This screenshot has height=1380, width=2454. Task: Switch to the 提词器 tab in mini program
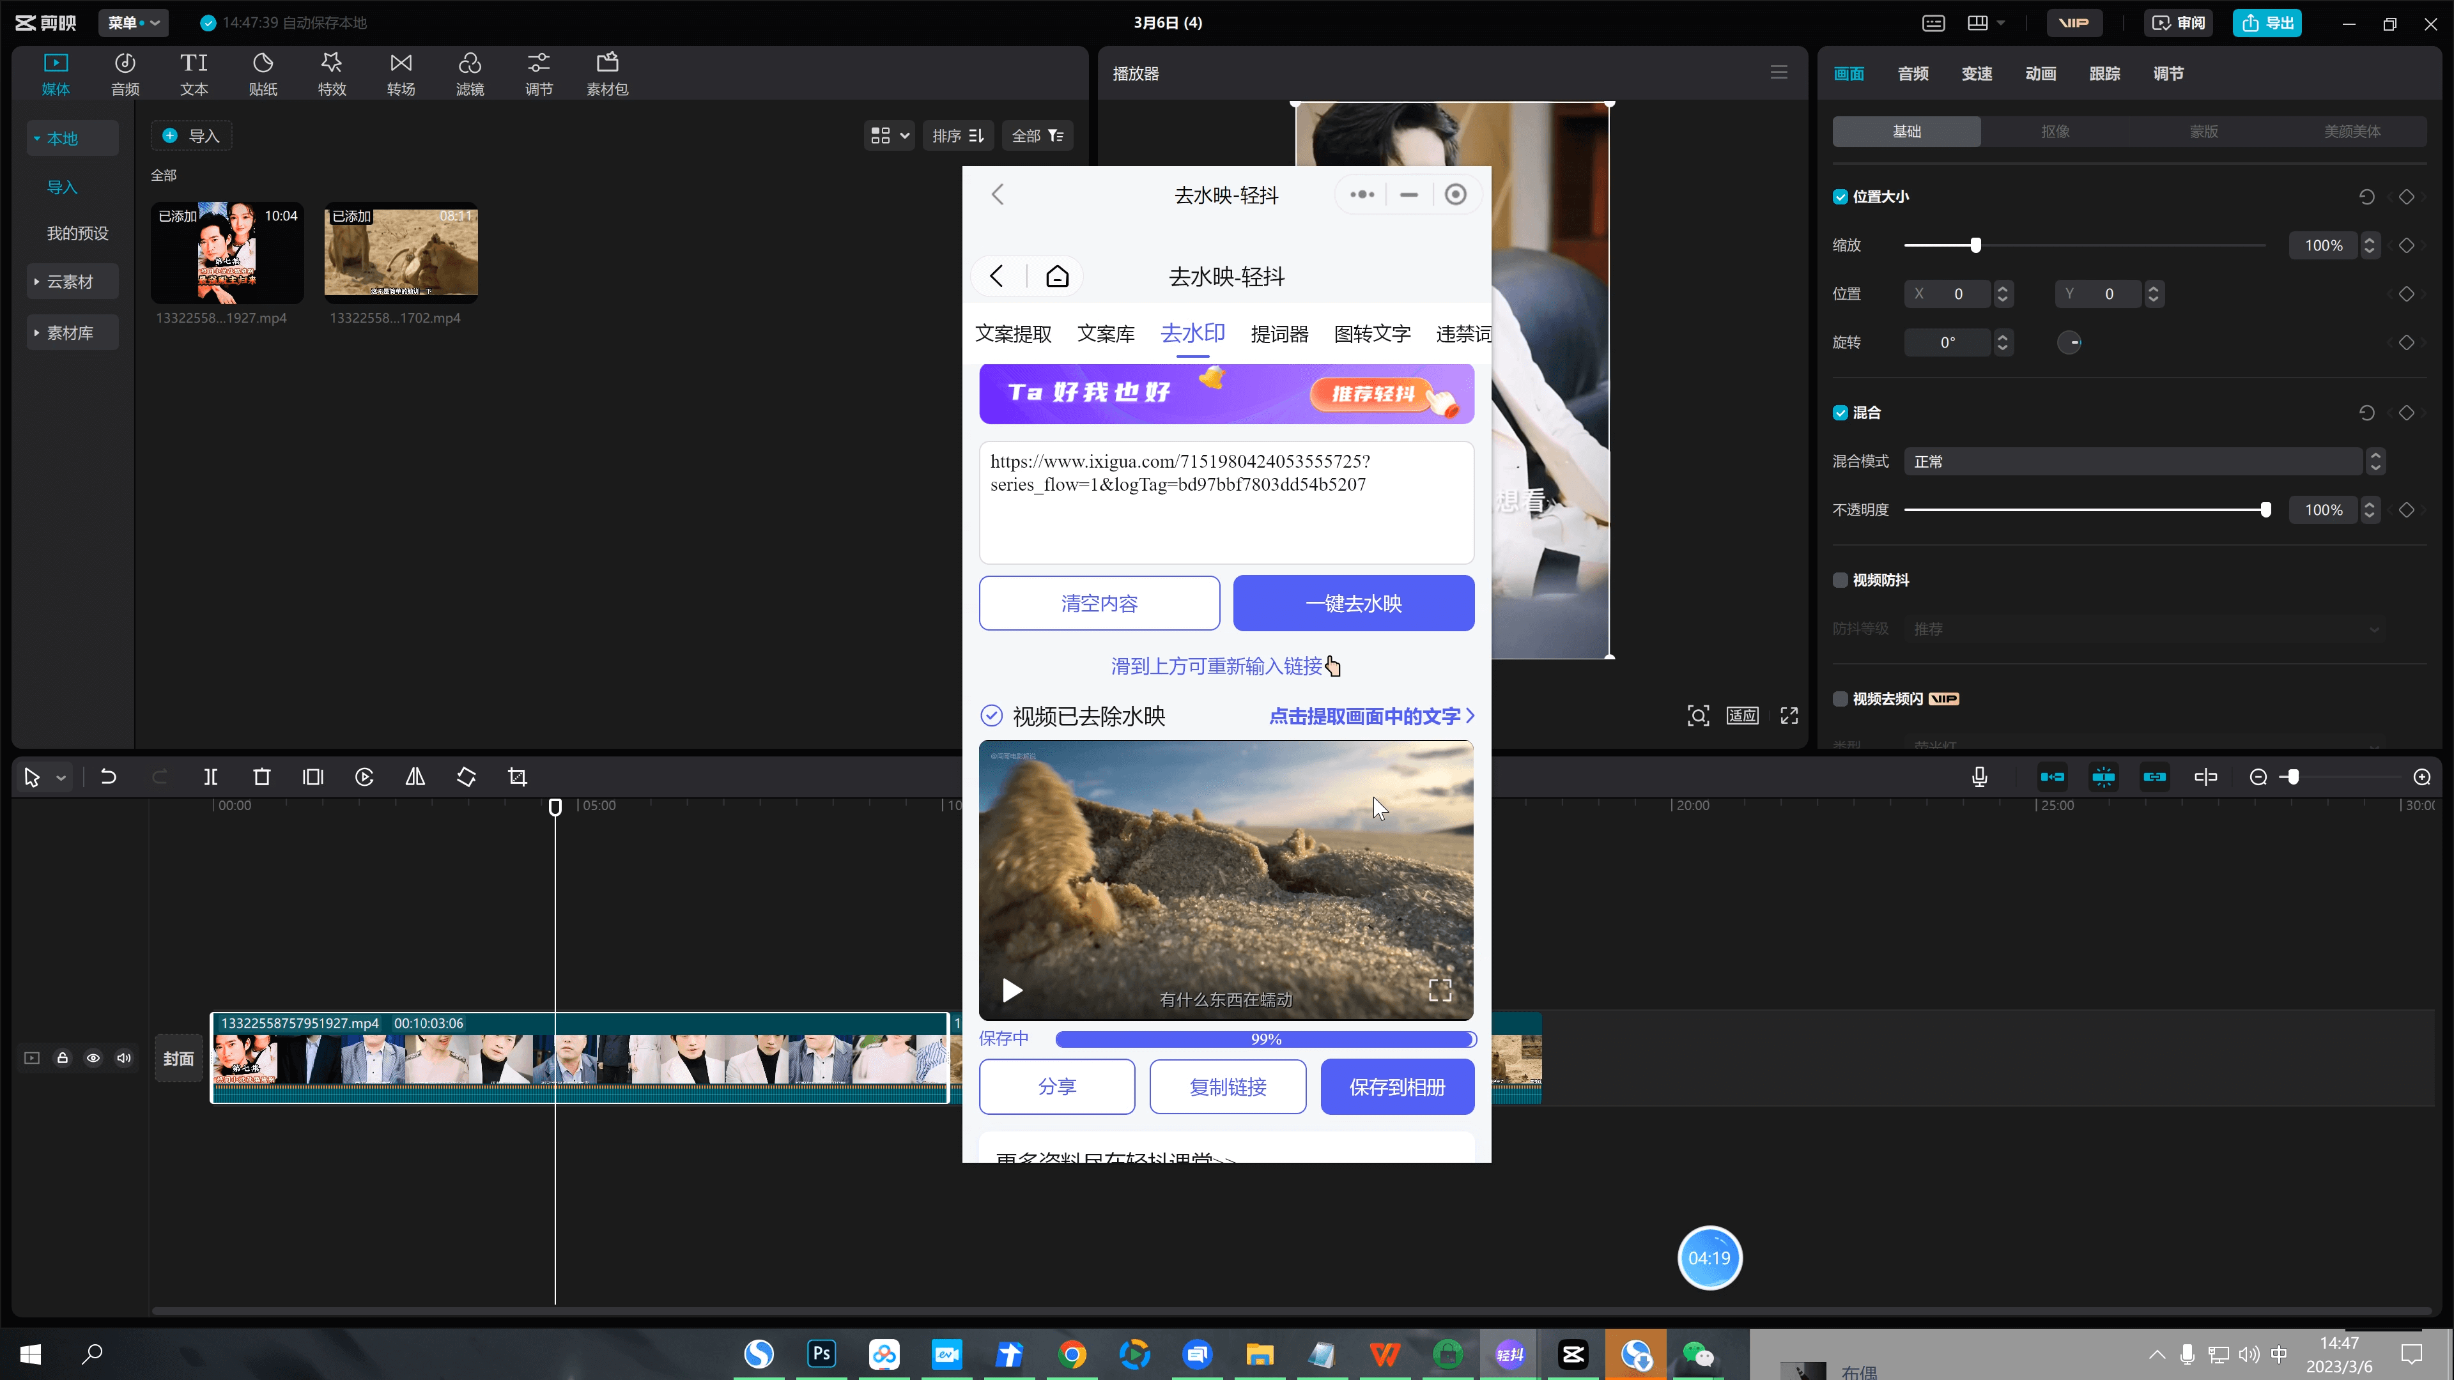coord(1279,334)
